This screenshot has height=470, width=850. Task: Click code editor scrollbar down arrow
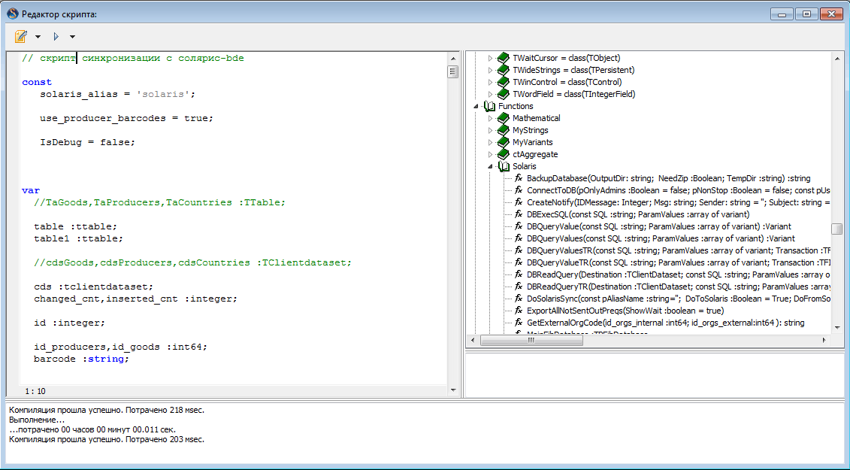click(453, 390)
